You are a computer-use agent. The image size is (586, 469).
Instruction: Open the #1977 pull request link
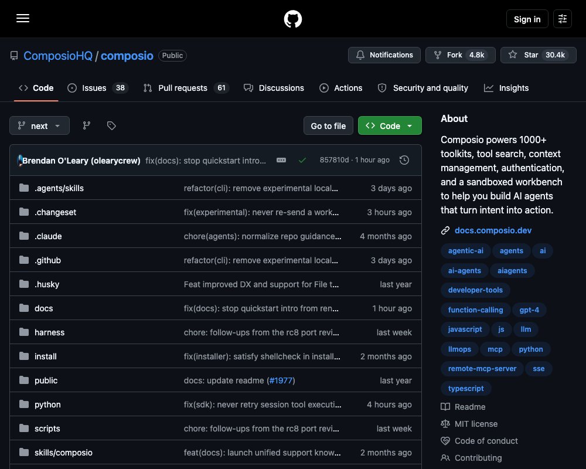(281, 380)
